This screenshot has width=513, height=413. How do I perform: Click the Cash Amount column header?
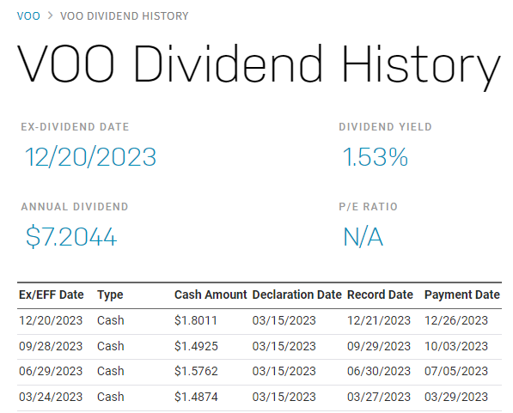click(x=211, y=295)
